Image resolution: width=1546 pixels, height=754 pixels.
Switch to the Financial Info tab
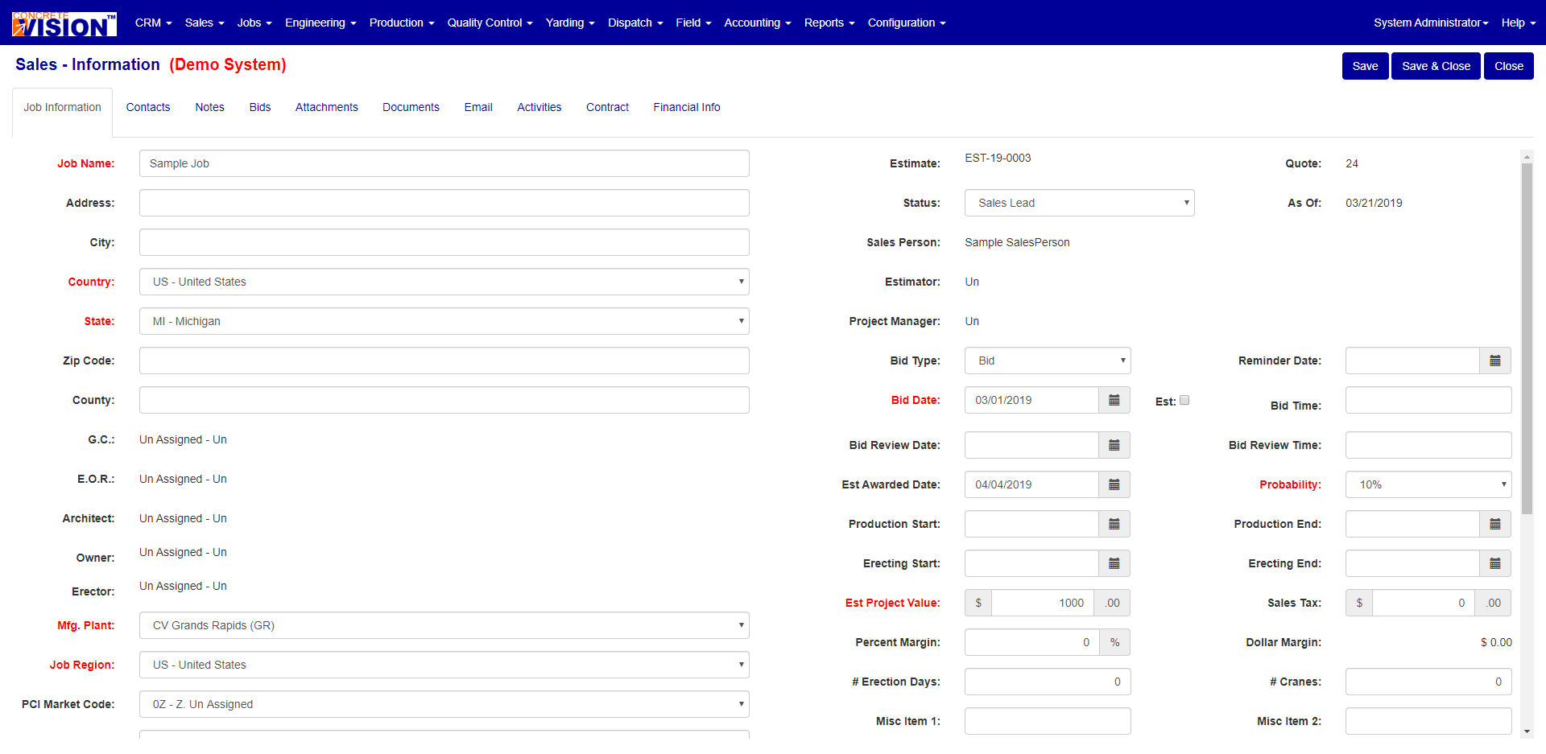(687, 107)
